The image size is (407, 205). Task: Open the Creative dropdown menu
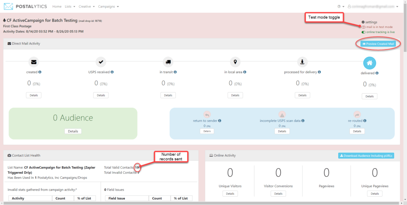(x=87, y=6)
